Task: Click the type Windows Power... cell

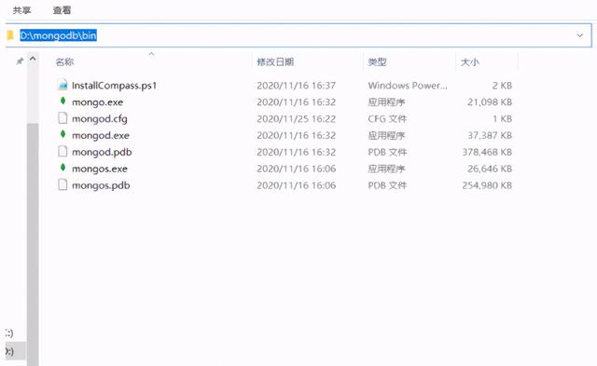Action: [408, 86]
